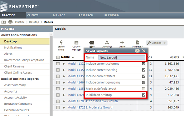The width and height of the screenshot is (184, 116).
Task: Click the Assets column header
Action: 174,57
